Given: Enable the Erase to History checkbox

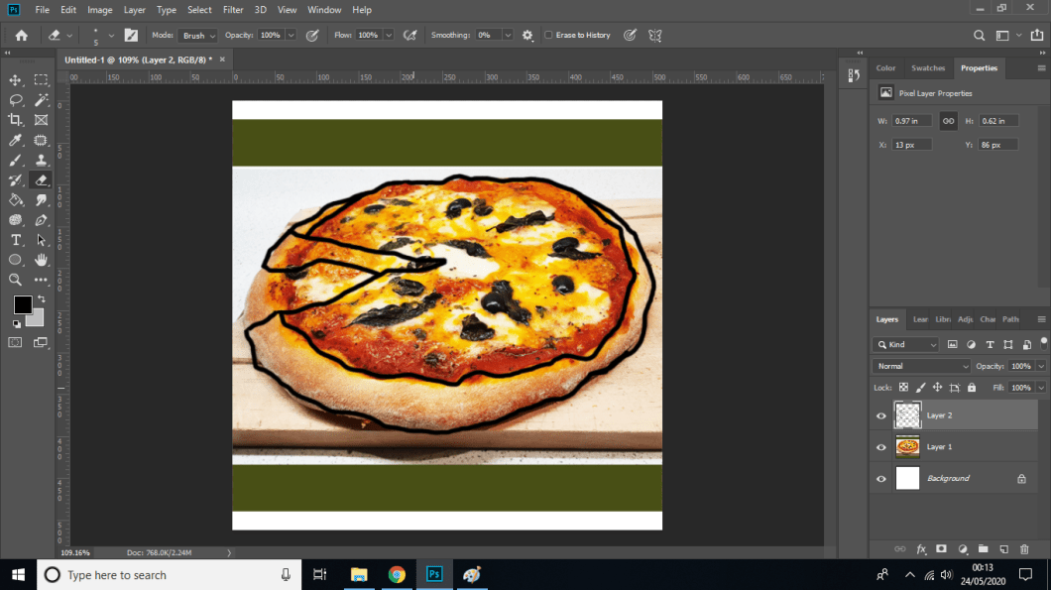Looking at the screenshot, I should pos(548,35).
